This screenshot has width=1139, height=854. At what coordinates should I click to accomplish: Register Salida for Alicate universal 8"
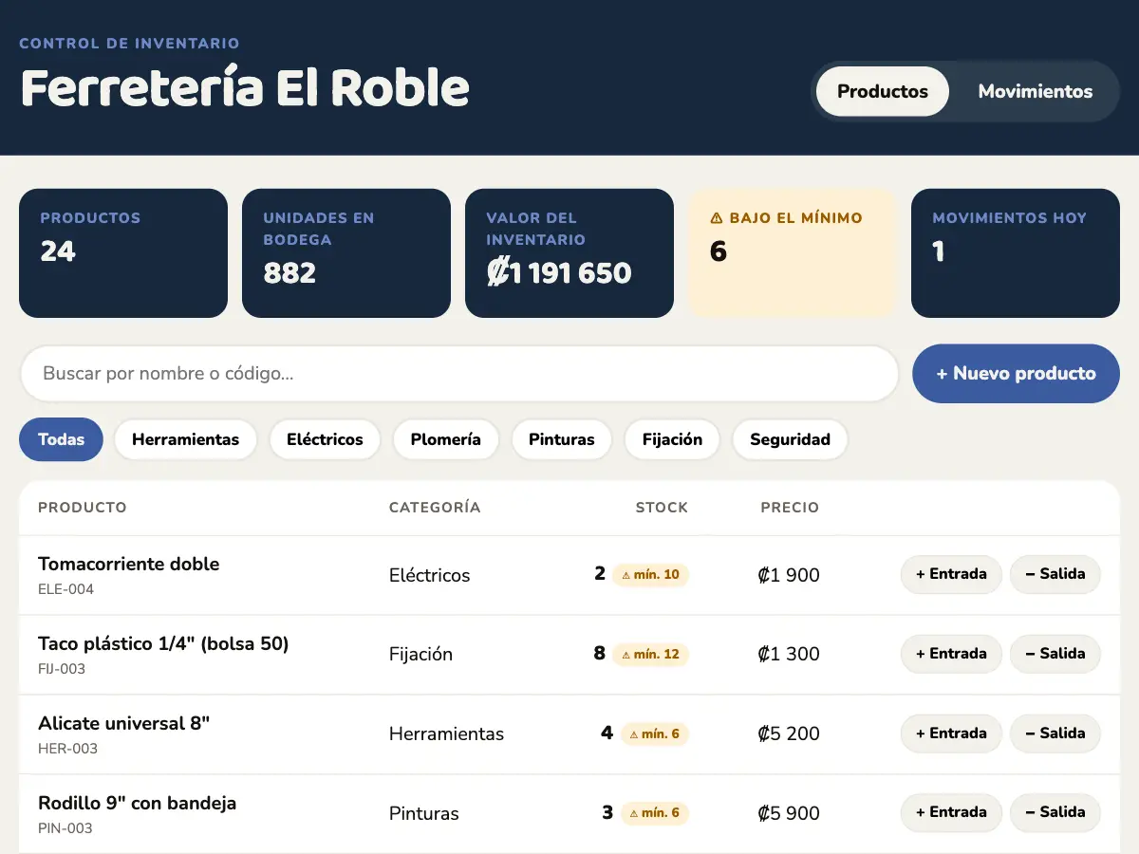pyautogui.click(x=1055, y=733)
